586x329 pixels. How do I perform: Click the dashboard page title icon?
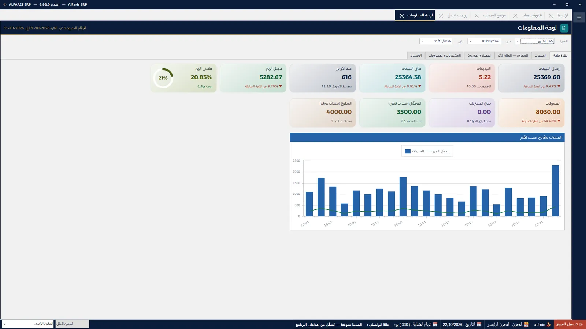564,28
